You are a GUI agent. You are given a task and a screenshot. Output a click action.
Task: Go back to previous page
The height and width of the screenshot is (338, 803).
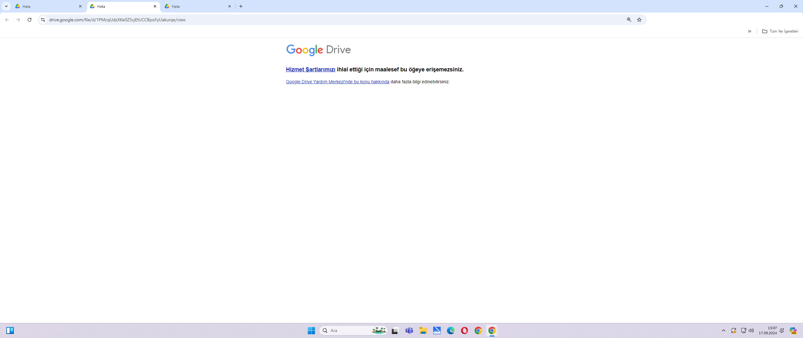(7, 20)
